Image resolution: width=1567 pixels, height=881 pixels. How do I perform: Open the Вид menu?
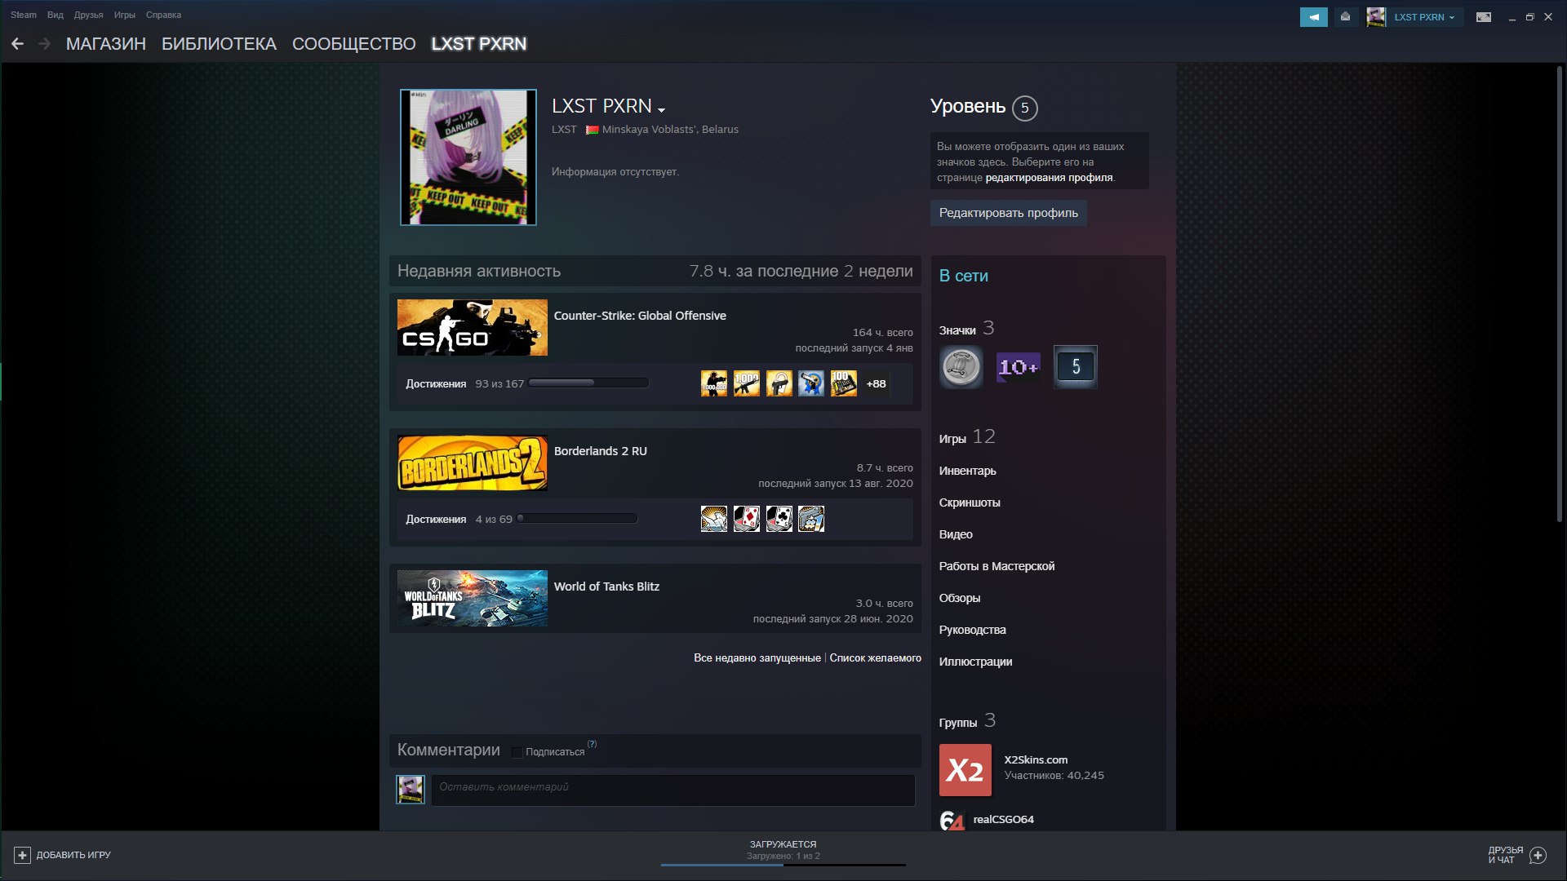tap(55, 15)
